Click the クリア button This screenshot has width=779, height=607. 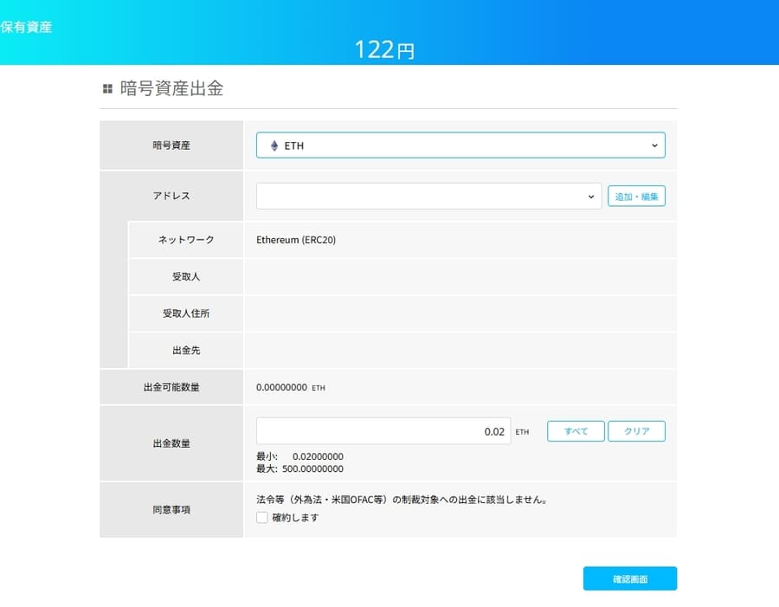point(636,431)
